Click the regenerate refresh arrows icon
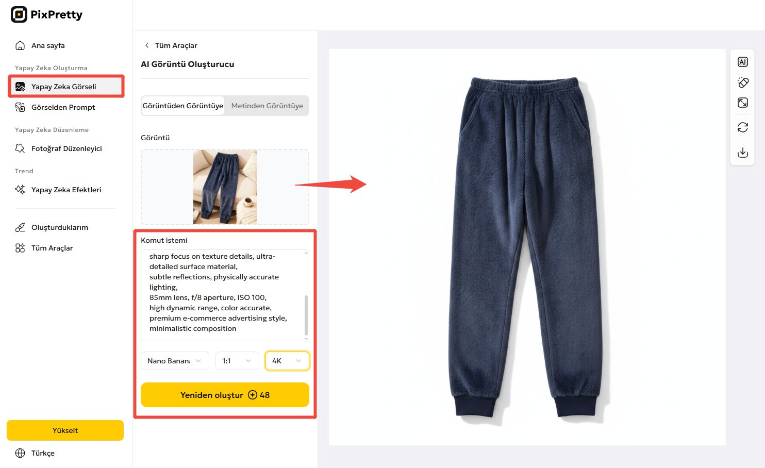The image size is (765, 468). tap(742, 127)
